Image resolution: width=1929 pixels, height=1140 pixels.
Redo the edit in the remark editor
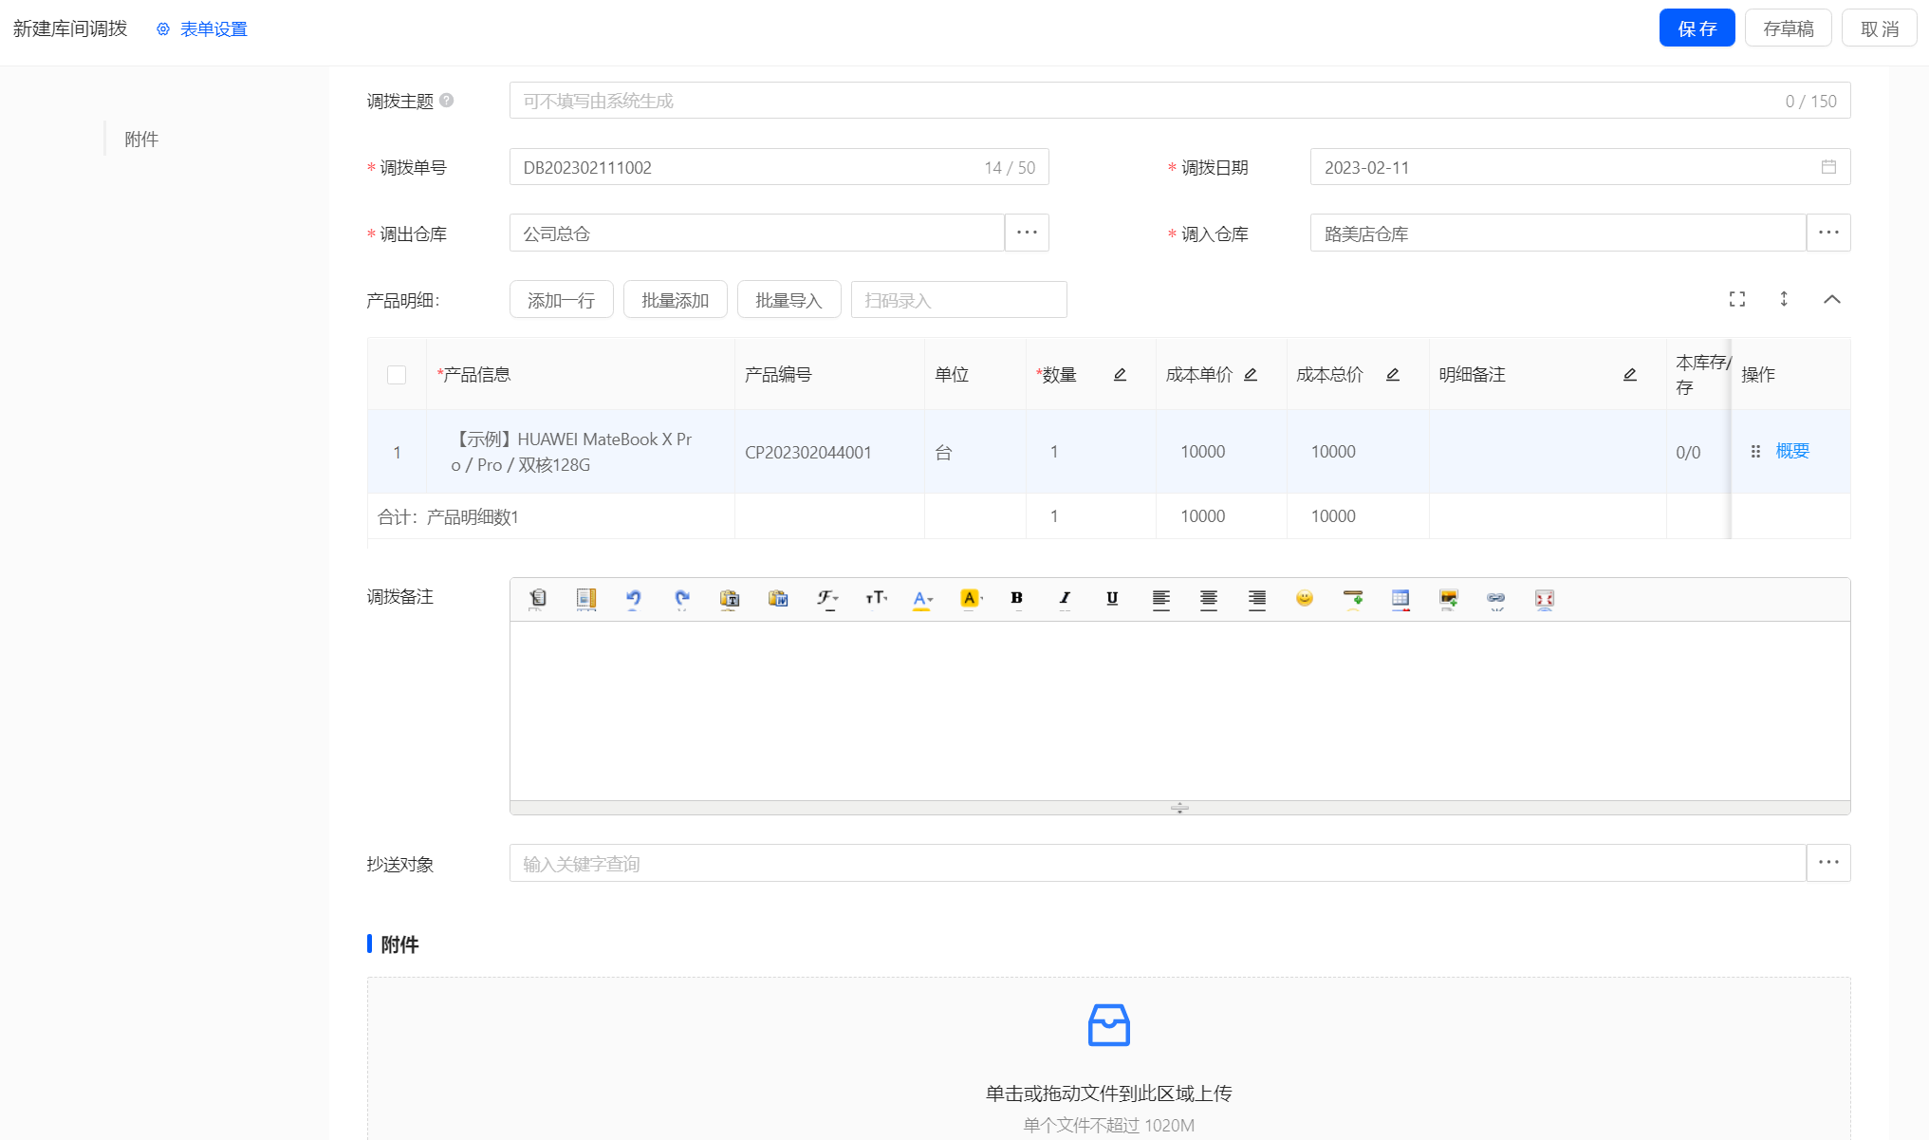click(x=682, y=599)
